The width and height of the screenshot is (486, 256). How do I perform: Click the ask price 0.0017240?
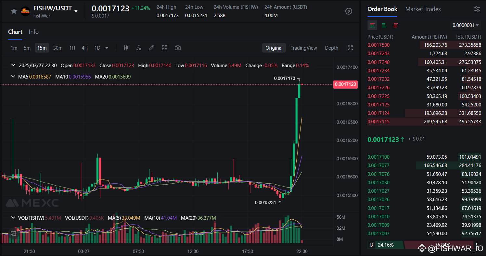pyautogui.click(x=378, y=62)
